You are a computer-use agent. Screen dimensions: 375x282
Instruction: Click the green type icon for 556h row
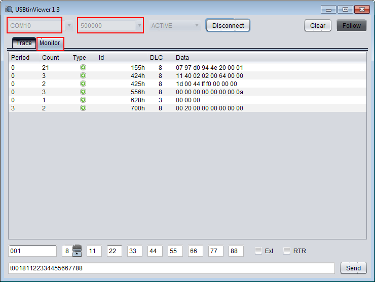(x=83, y=92)
